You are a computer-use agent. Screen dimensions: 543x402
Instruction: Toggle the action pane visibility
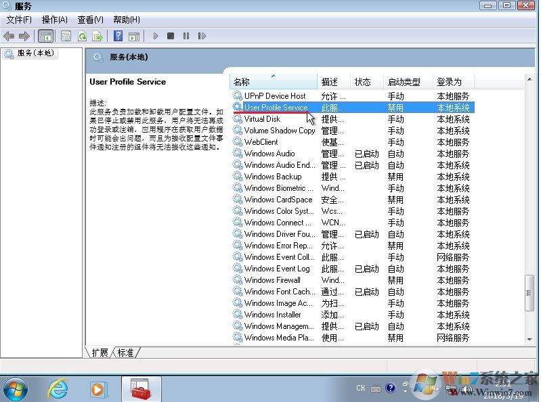point(134,36)
